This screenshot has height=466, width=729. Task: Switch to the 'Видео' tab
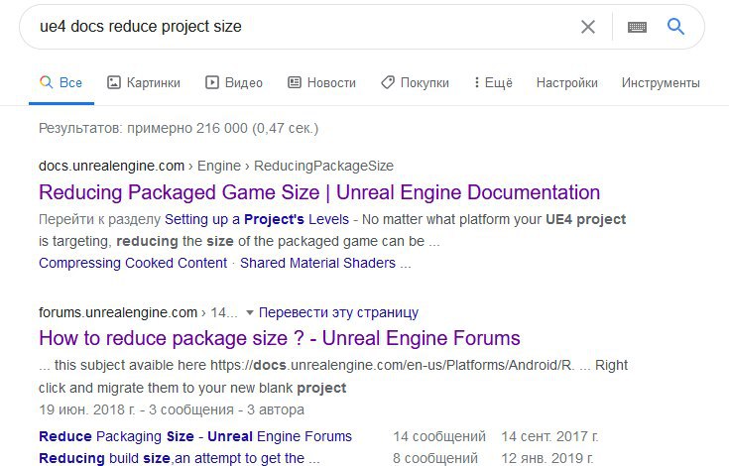point(234,82)
